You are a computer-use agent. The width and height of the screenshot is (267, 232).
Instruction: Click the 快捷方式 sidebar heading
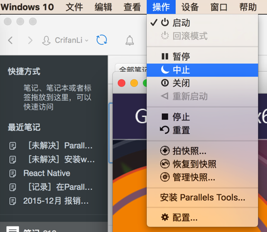pos(24,72)
